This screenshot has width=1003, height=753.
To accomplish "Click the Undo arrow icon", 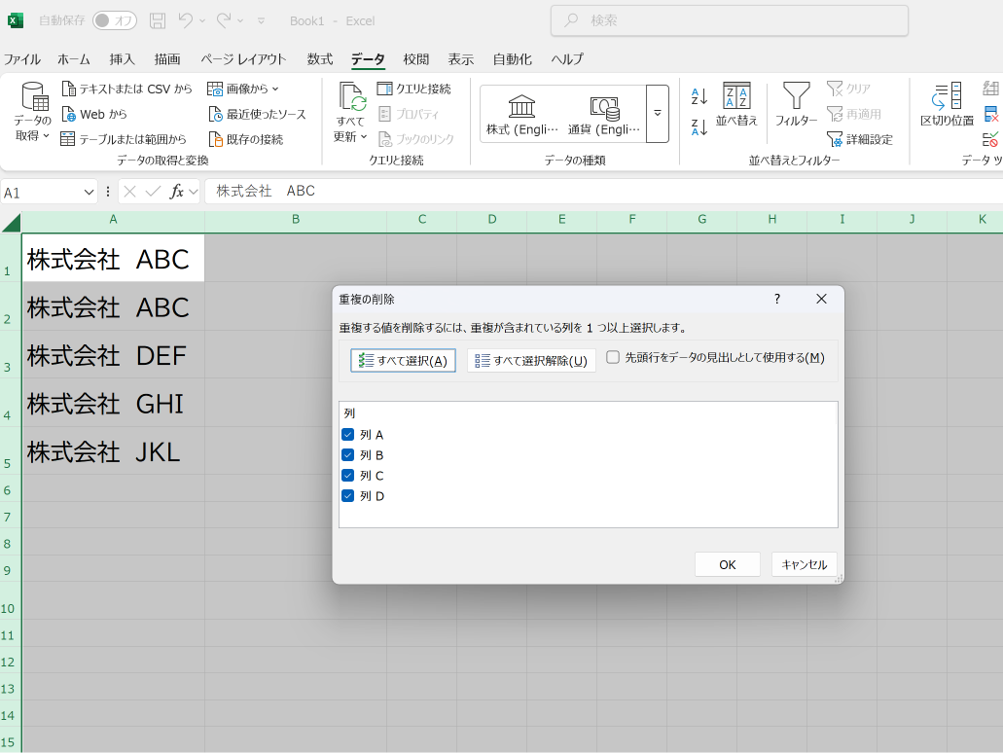I will pos(186,20).
